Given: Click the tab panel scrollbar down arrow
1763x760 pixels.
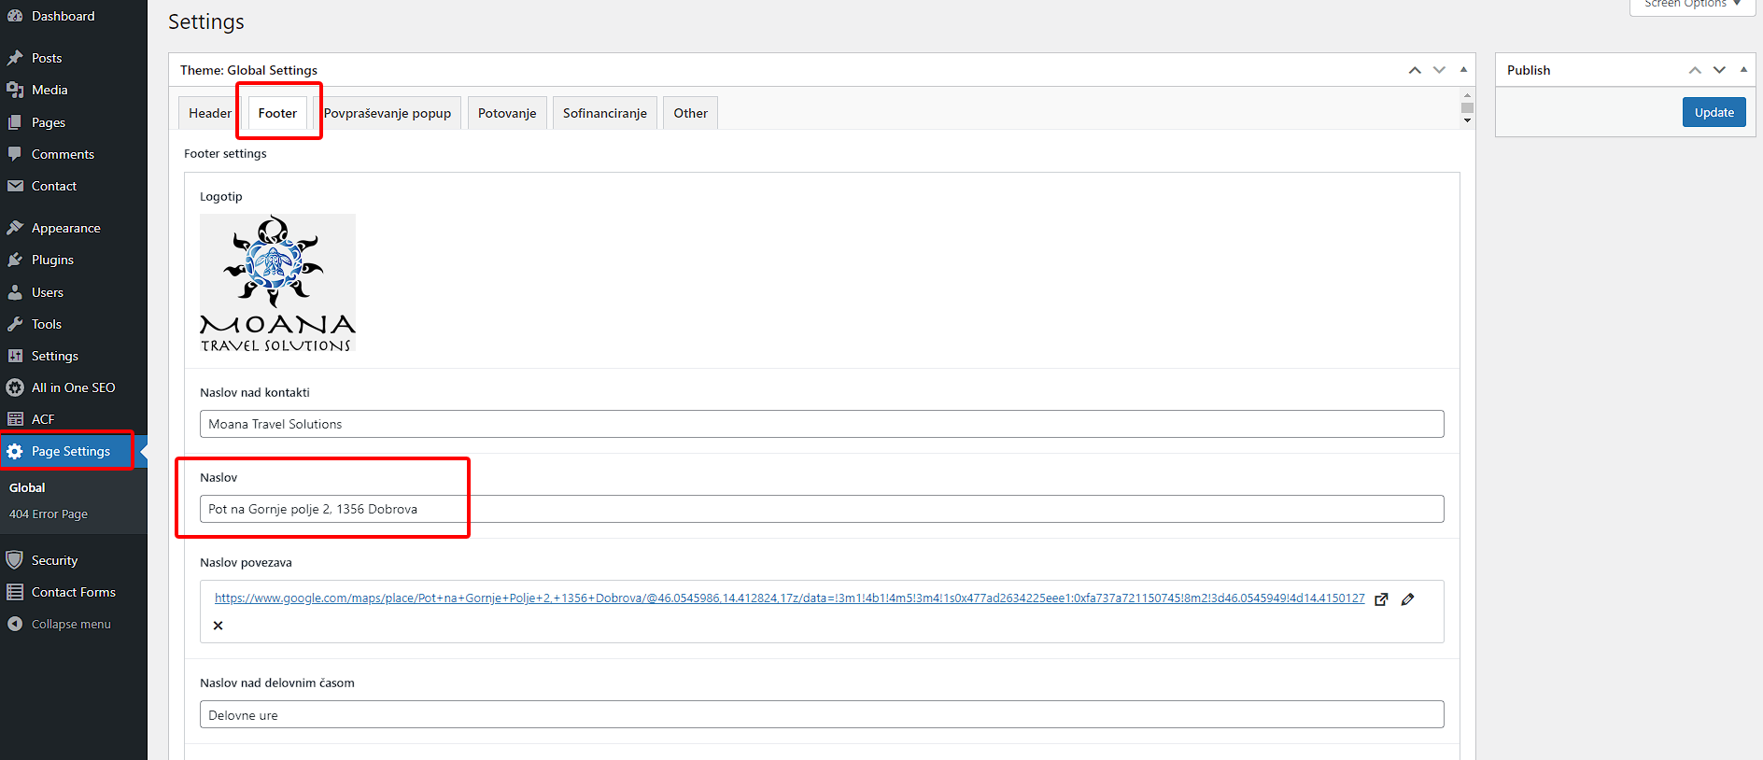Looking at the screenshot, I should pos(1468,120).
